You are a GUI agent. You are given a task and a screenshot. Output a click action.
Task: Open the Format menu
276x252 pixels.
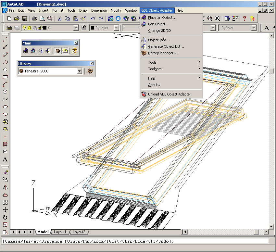[58, 10]
